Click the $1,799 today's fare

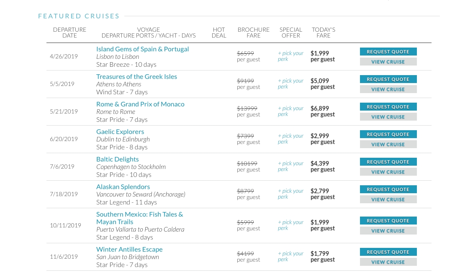point(320,253)
